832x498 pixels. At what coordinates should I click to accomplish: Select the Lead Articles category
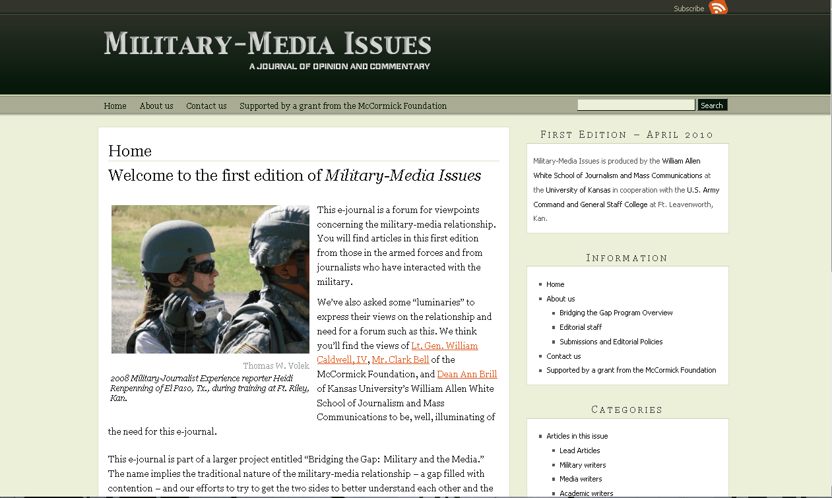pos(579,450)
